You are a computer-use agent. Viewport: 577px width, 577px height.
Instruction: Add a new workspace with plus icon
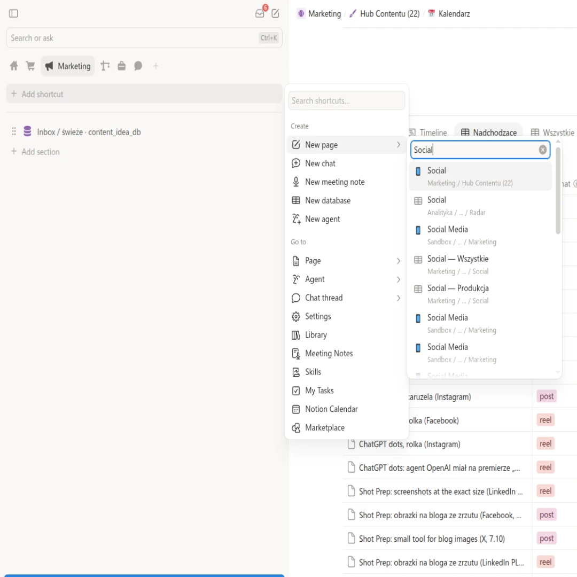[155, 66]
